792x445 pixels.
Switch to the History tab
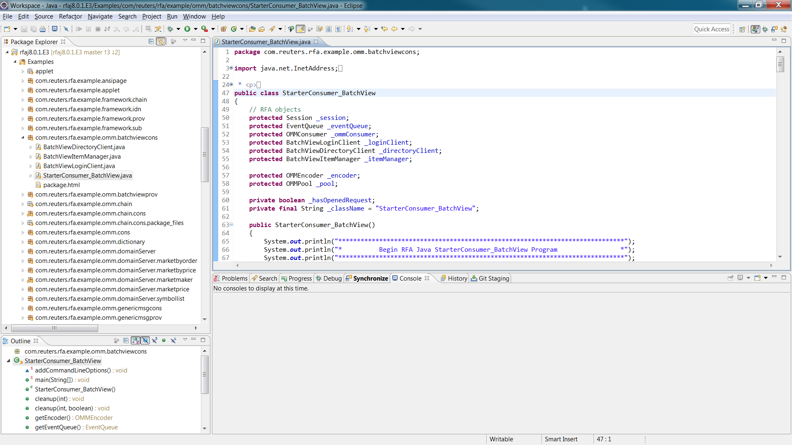(x=454, y=279)
